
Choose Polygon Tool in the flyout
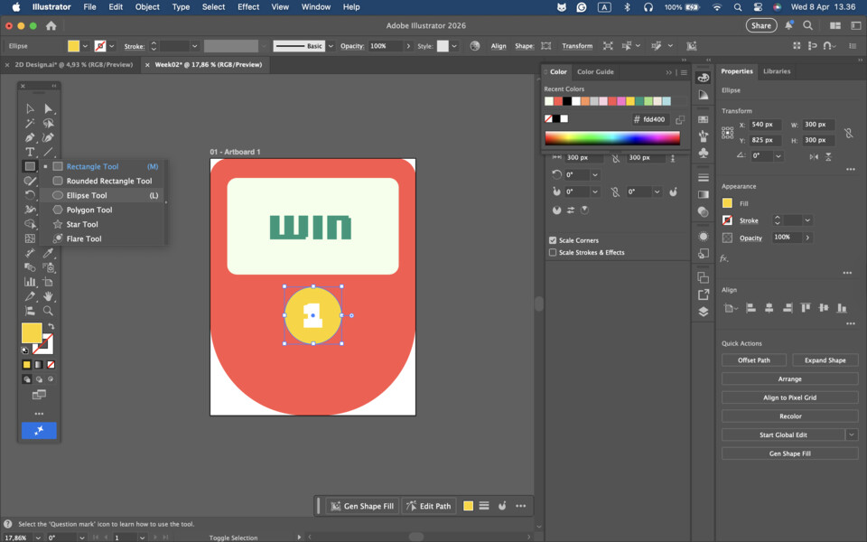coord(89,210)
